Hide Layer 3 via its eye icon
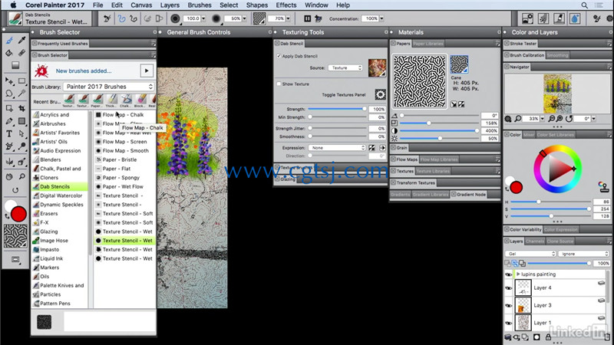This screenshot has width=614, height=345. [509, 305]
